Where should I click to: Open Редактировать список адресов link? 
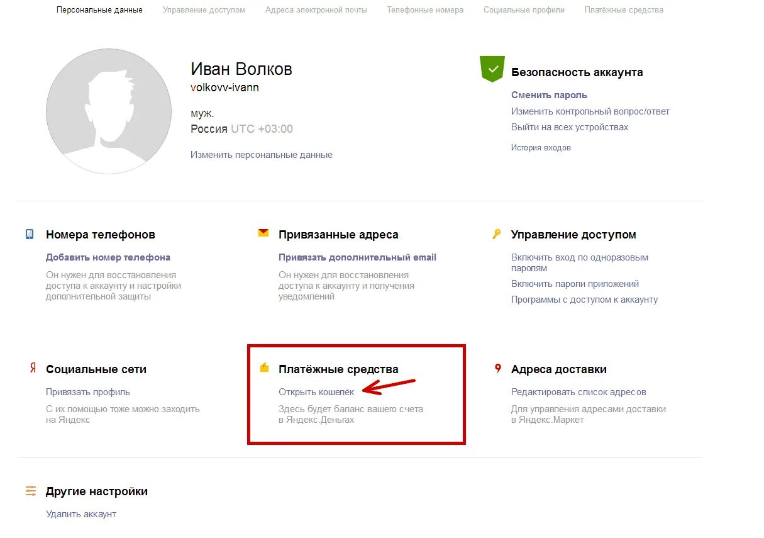[579, 392]
